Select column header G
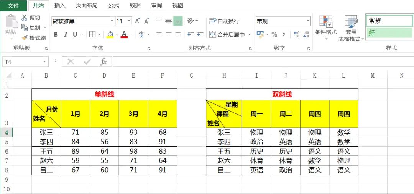414x194 pixels. pyautogui.click(x=191, y=76)
